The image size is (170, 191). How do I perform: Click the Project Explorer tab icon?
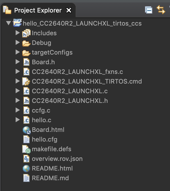pos(7,10)
